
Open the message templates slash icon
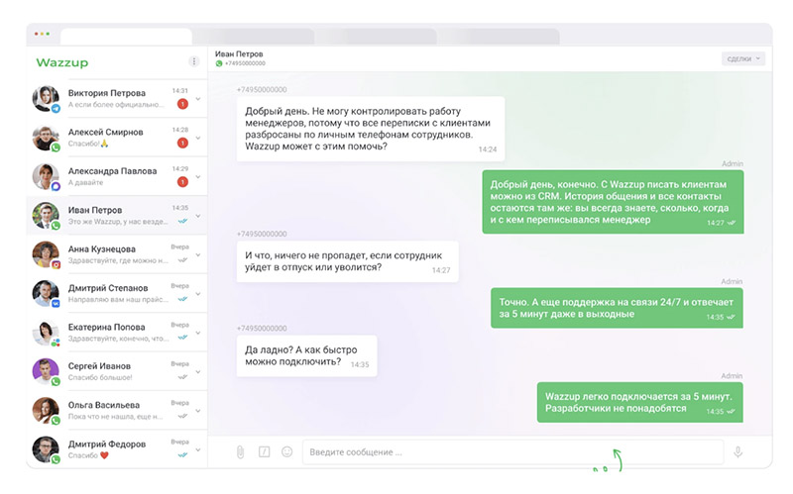pyautogui.click(x=264, y=451)
